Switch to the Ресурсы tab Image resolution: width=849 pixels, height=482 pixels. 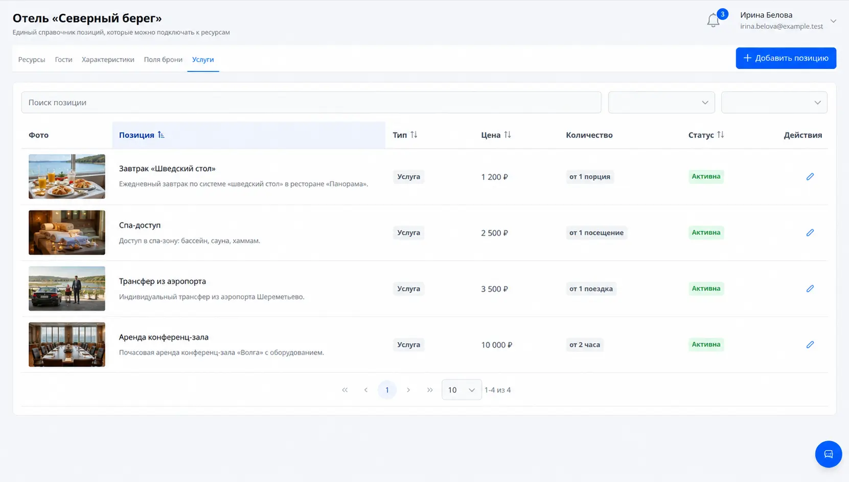pos(32,60)
